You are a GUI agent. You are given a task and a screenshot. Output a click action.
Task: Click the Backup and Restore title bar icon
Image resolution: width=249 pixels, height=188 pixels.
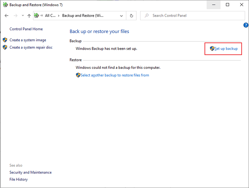(x=5, y=5)
